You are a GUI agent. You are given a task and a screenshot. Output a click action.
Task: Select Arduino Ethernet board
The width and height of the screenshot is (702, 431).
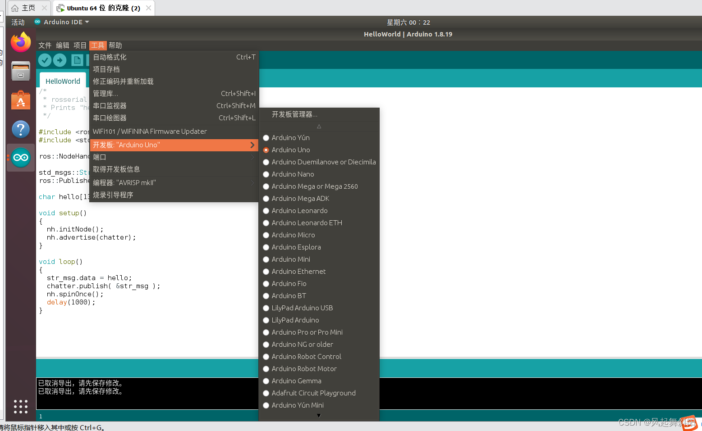click(x=319, y=272)
